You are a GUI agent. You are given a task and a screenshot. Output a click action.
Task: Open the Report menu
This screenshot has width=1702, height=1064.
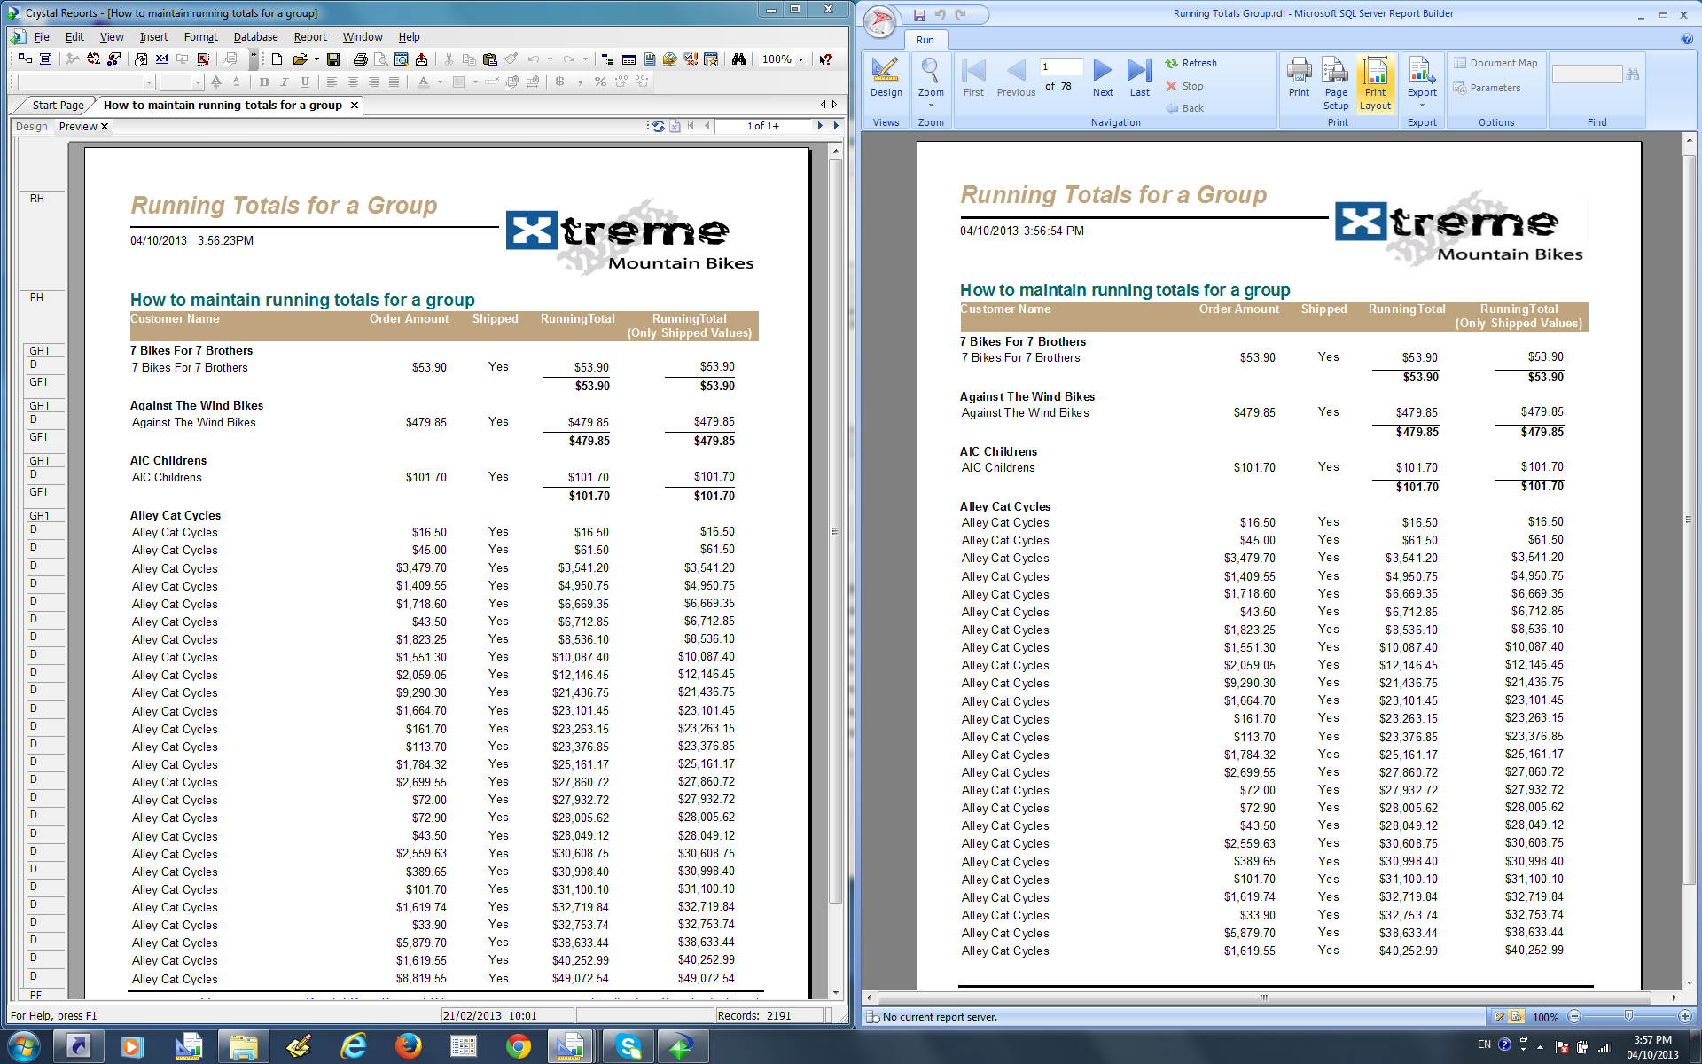(310, 36)
